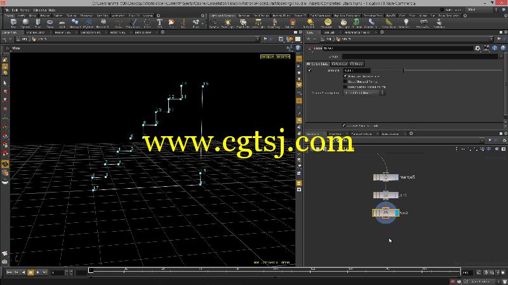Open the Help menu
508x285 pixels.
coord(52,10)
